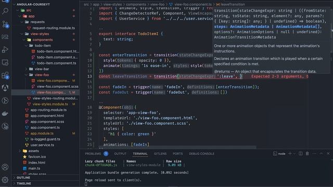The image size is (333, 187).
Task: Open the launch profile dropdown next to plus
Action: click(x=294, y=154)
